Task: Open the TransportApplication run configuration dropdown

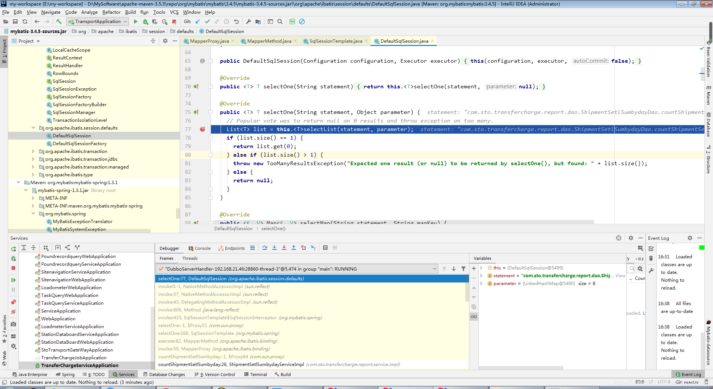Action: coord(98,22)
